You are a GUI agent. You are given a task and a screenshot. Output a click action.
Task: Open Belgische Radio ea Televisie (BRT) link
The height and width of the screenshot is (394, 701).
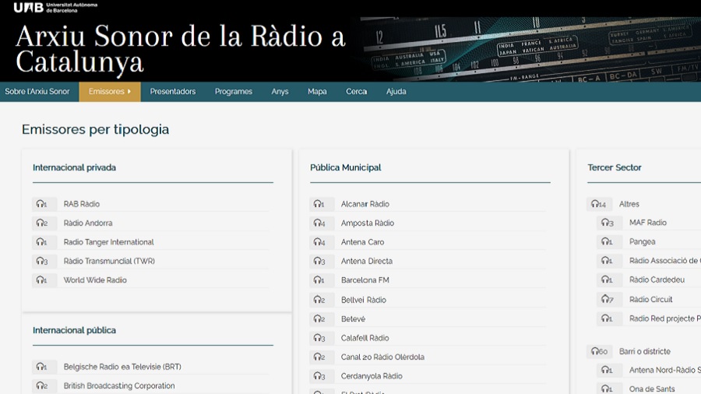(x=122, y=367)
